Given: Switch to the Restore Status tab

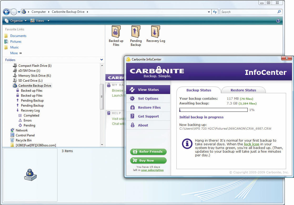Looking at the screenshot, I should coord(243,90).
